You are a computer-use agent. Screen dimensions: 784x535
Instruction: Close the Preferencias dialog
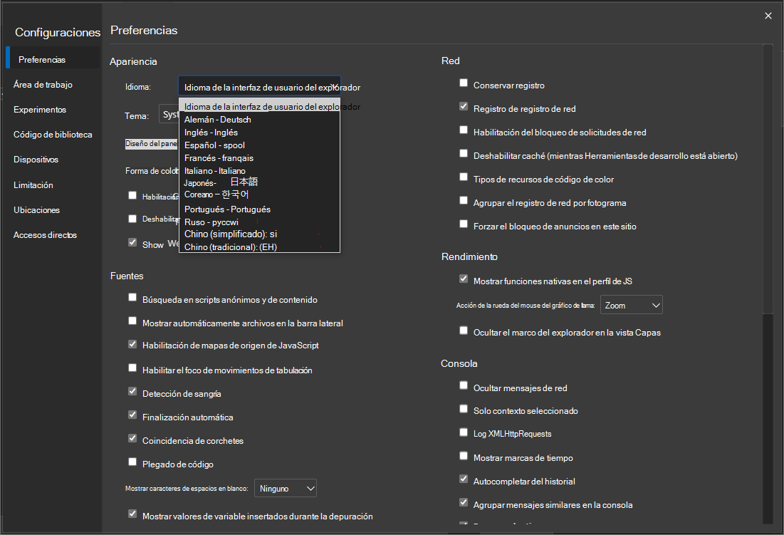point(768,15)
